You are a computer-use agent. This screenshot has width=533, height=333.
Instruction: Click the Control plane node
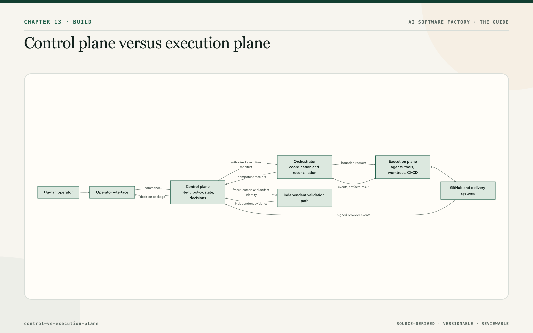click(198, 192)
